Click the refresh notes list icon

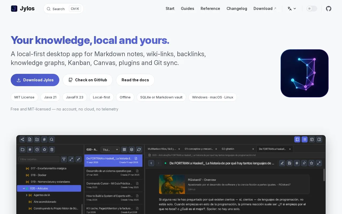click(x=139, y=150)
